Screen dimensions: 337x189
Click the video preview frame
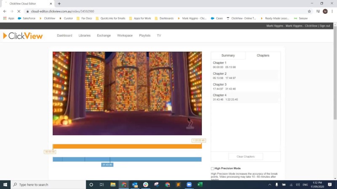(x=127, y=93)
